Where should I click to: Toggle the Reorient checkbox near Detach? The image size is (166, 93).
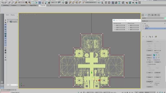pos(155,83)
